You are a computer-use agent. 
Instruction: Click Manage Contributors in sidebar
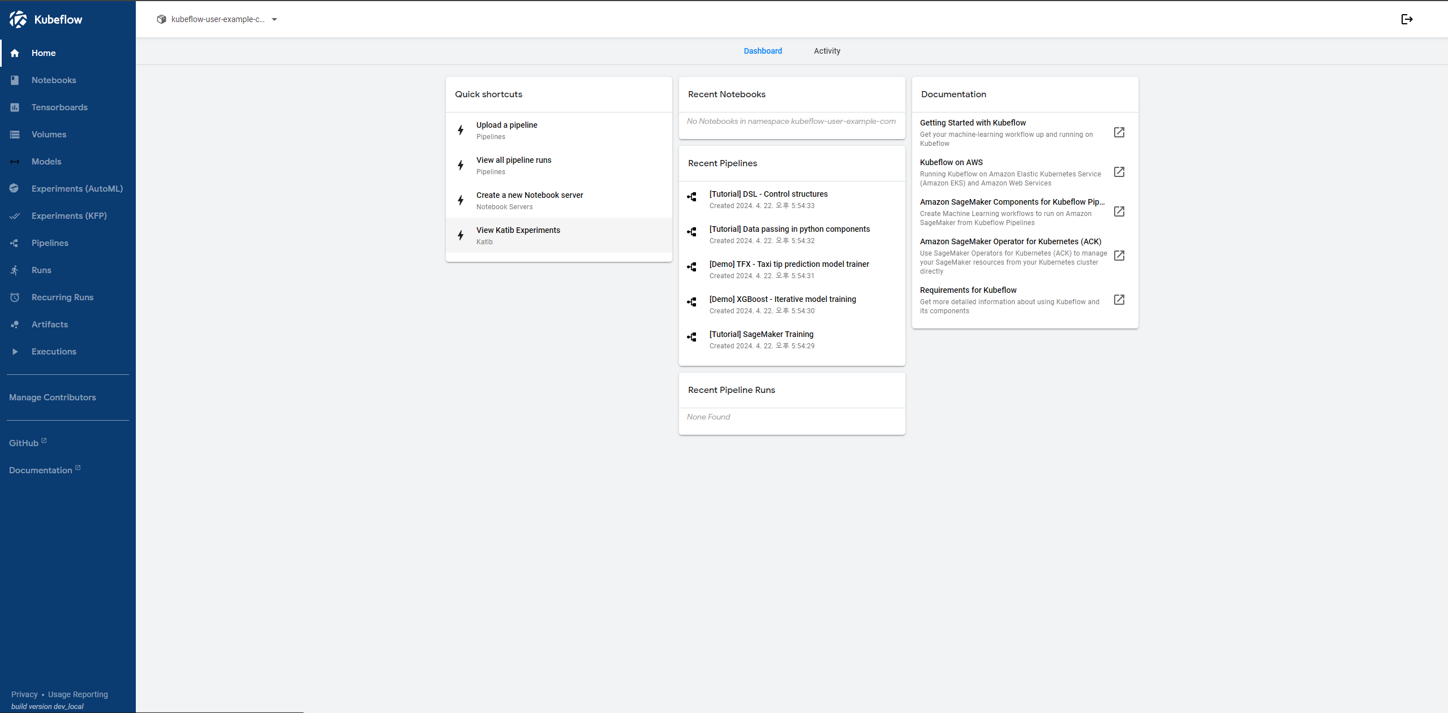(53, 397)
